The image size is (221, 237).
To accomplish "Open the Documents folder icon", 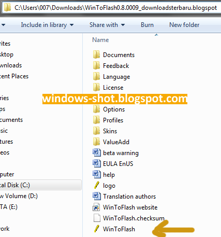I will coord(96,54).
